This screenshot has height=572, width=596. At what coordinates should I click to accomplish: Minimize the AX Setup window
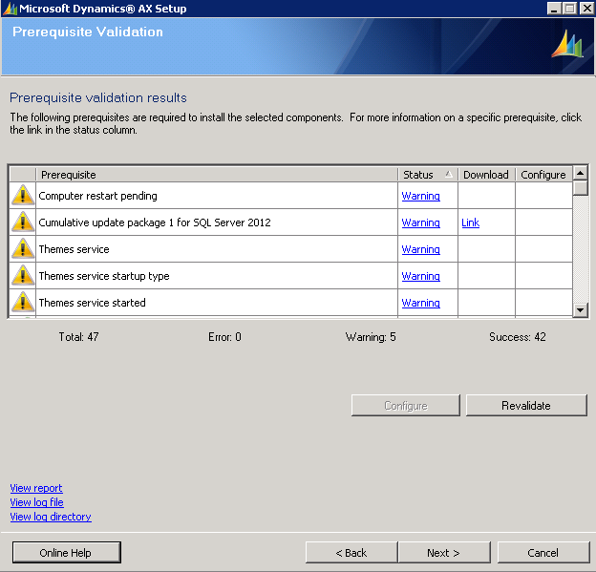pyautogui.click(x=554, y=9)
